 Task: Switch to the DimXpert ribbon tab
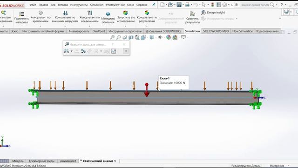(99, 31)
